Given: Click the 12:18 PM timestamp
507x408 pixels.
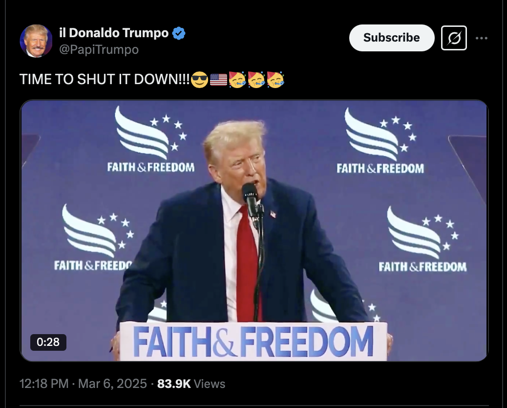Looking at the screenshot, I should coord(44,384).
